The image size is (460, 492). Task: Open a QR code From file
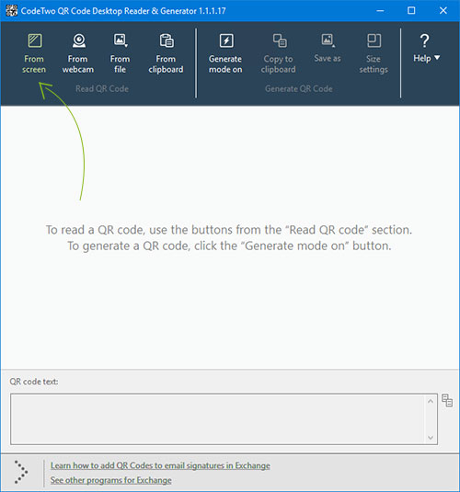120,53
